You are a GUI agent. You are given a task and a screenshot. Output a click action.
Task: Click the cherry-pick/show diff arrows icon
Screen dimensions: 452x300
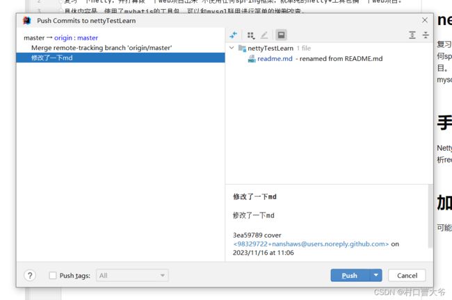pos(233,35)
